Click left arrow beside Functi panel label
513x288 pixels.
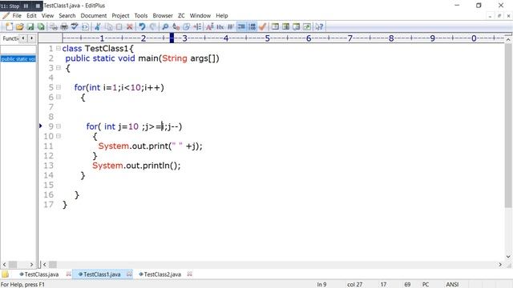pyautogui.click(x=23, y=38)
